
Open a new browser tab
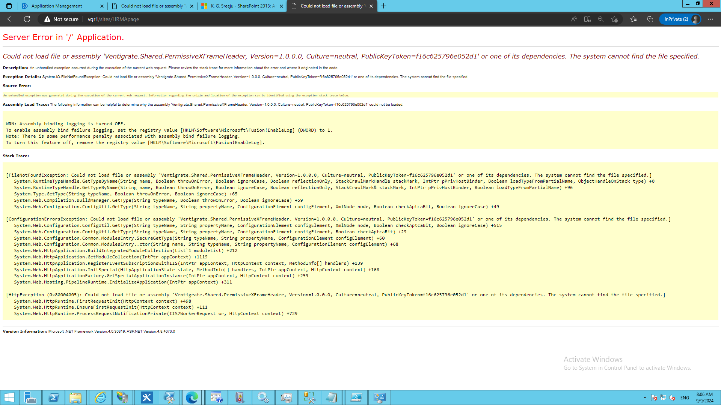point(383,6)
